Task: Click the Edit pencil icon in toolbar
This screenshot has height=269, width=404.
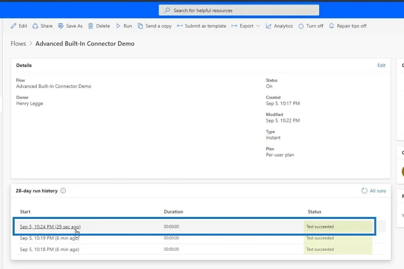Action: point(14,26)
